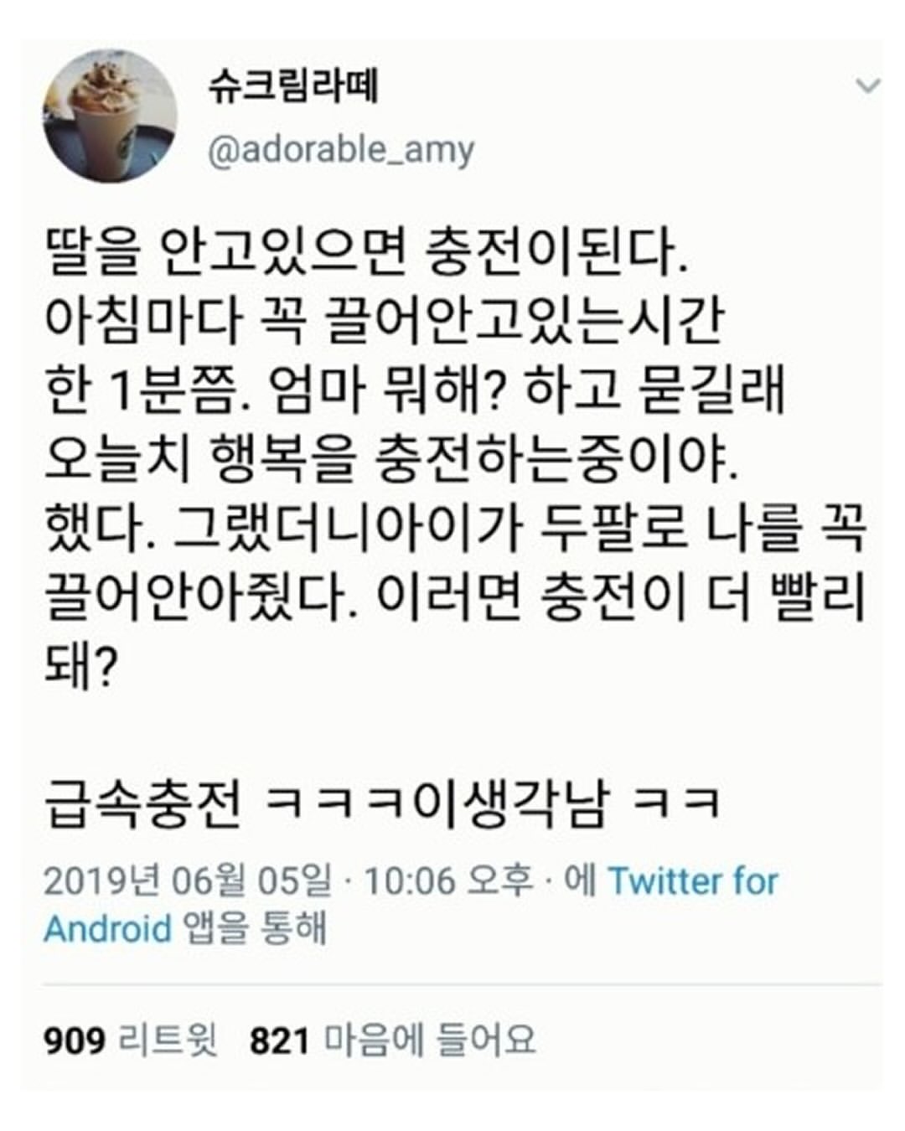Open the tweet options chevron menu
Screen dimensions: 905x1131
(868, 85)
